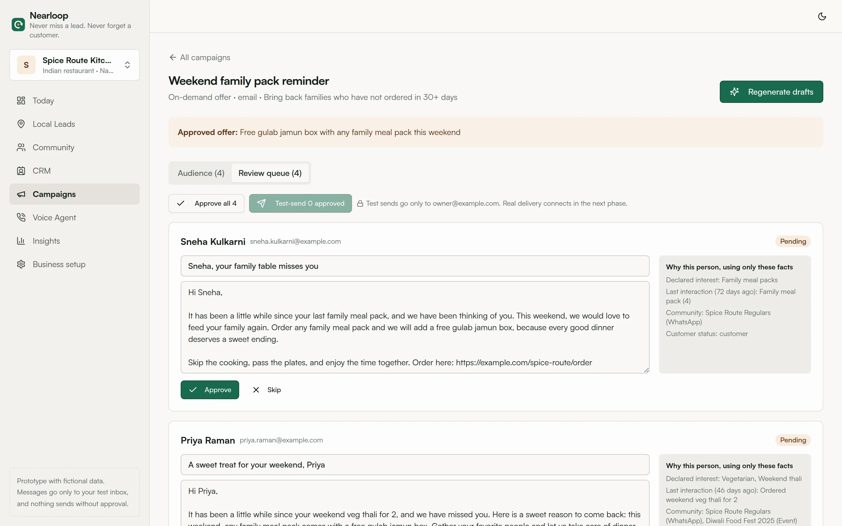Select the Review queue (4) tab
This screenshot has height=526, width=842.
270,173
